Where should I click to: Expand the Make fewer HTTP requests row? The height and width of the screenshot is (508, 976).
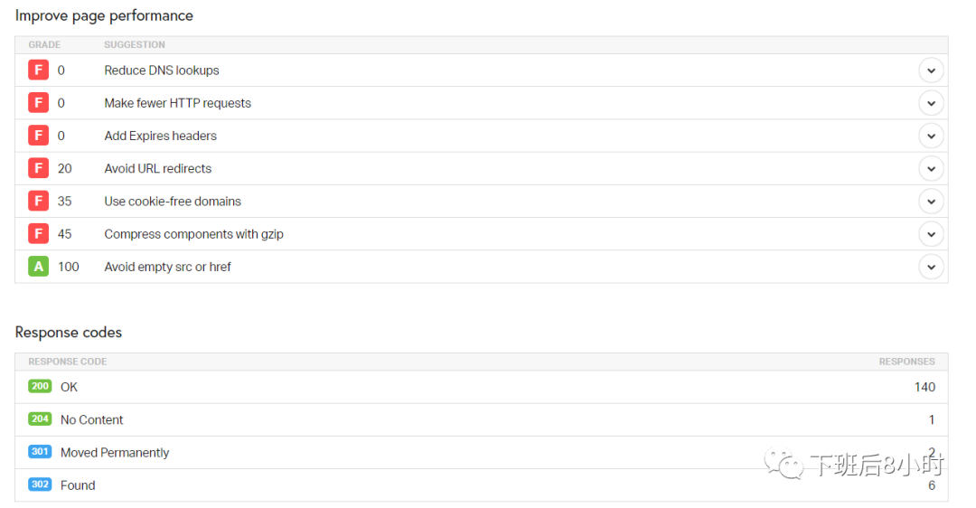931,103
